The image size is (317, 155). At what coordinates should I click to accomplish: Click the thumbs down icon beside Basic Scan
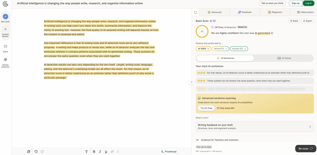pyautogui.click(x=215, y=21)
